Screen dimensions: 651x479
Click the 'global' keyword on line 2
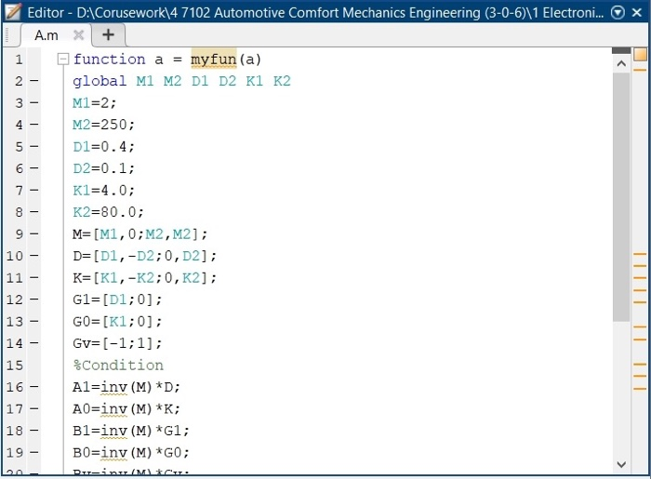[x=100, y=81]
